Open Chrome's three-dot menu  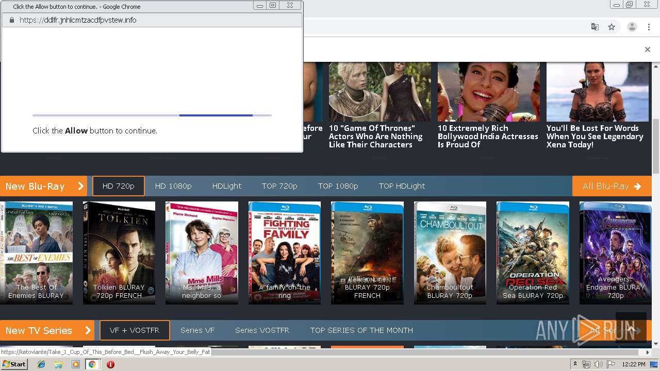tap(649, 27)
